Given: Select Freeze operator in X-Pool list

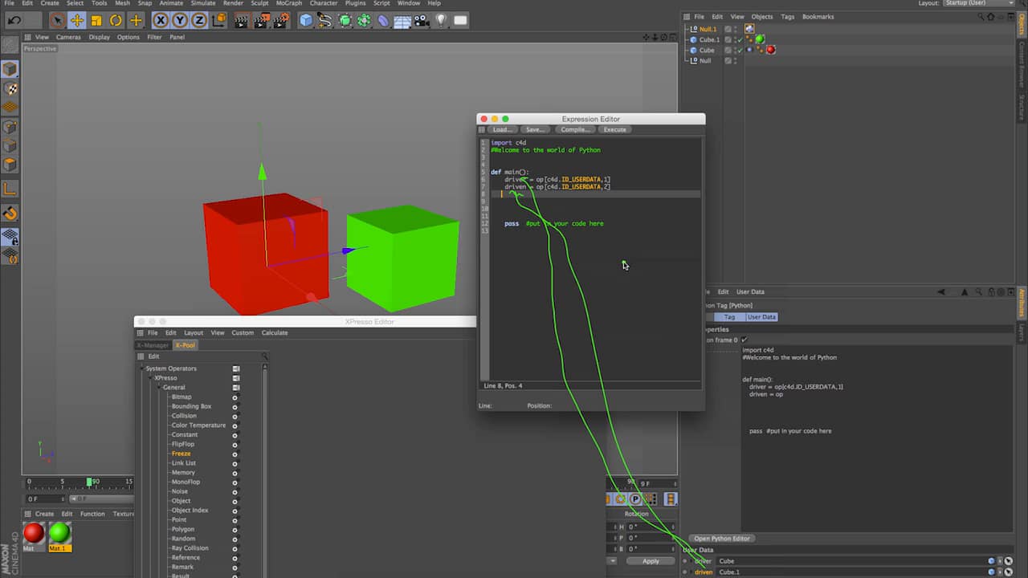Looking at the screenshot, I should (181, 454).
